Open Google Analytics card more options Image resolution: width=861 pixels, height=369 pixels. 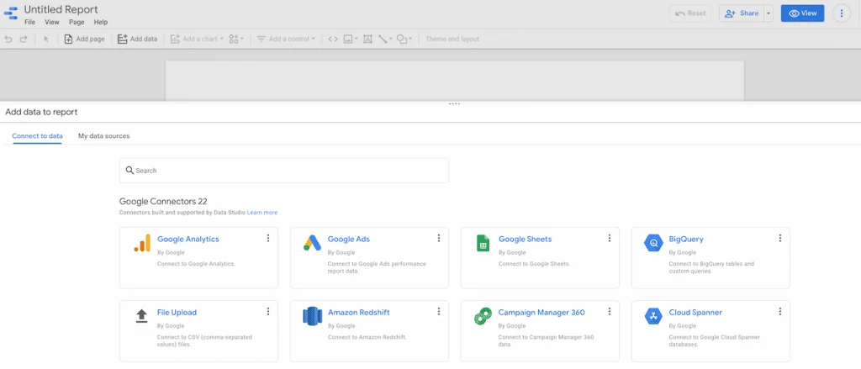point(268,238)
